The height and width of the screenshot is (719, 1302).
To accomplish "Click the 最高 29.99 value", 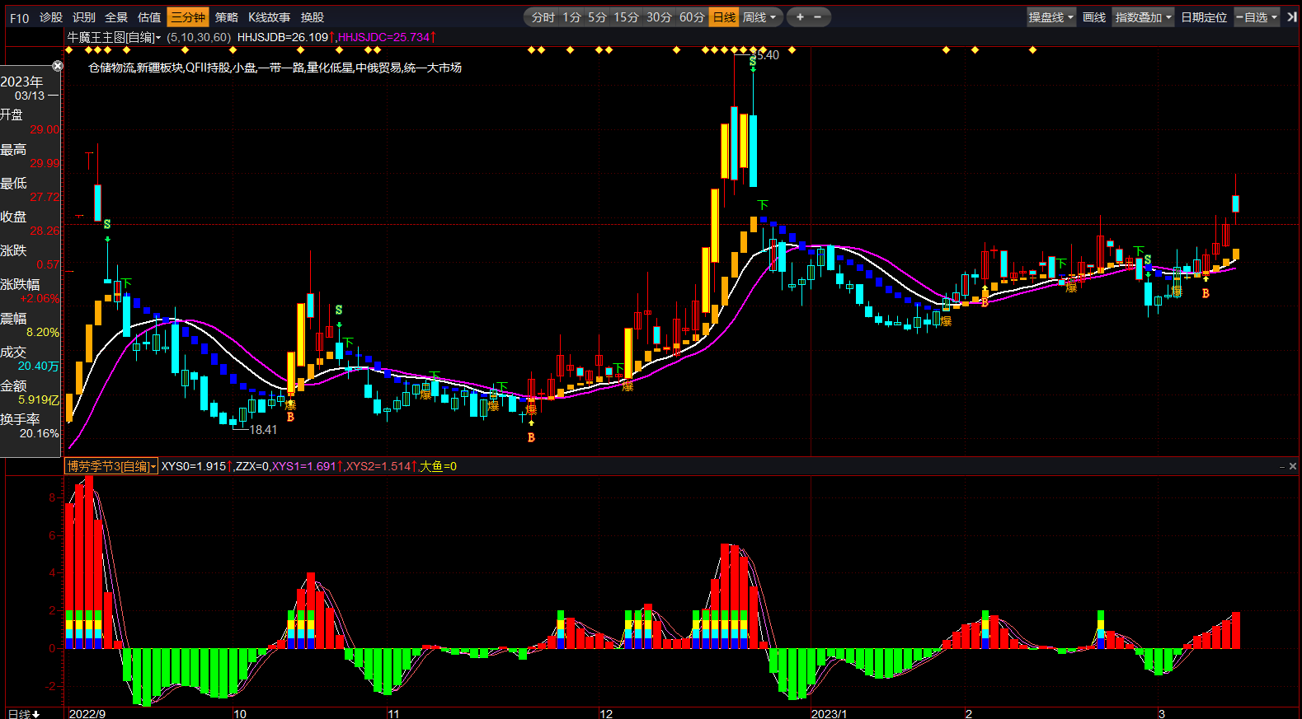I will point(45,163).
